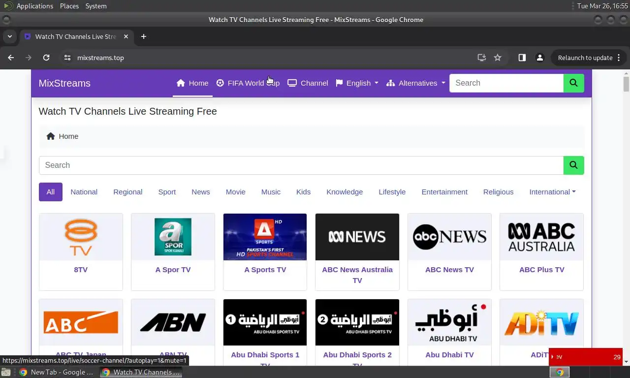
Task: Open the orange ABC Japan logo thumbnail
Action: point(81,322)
